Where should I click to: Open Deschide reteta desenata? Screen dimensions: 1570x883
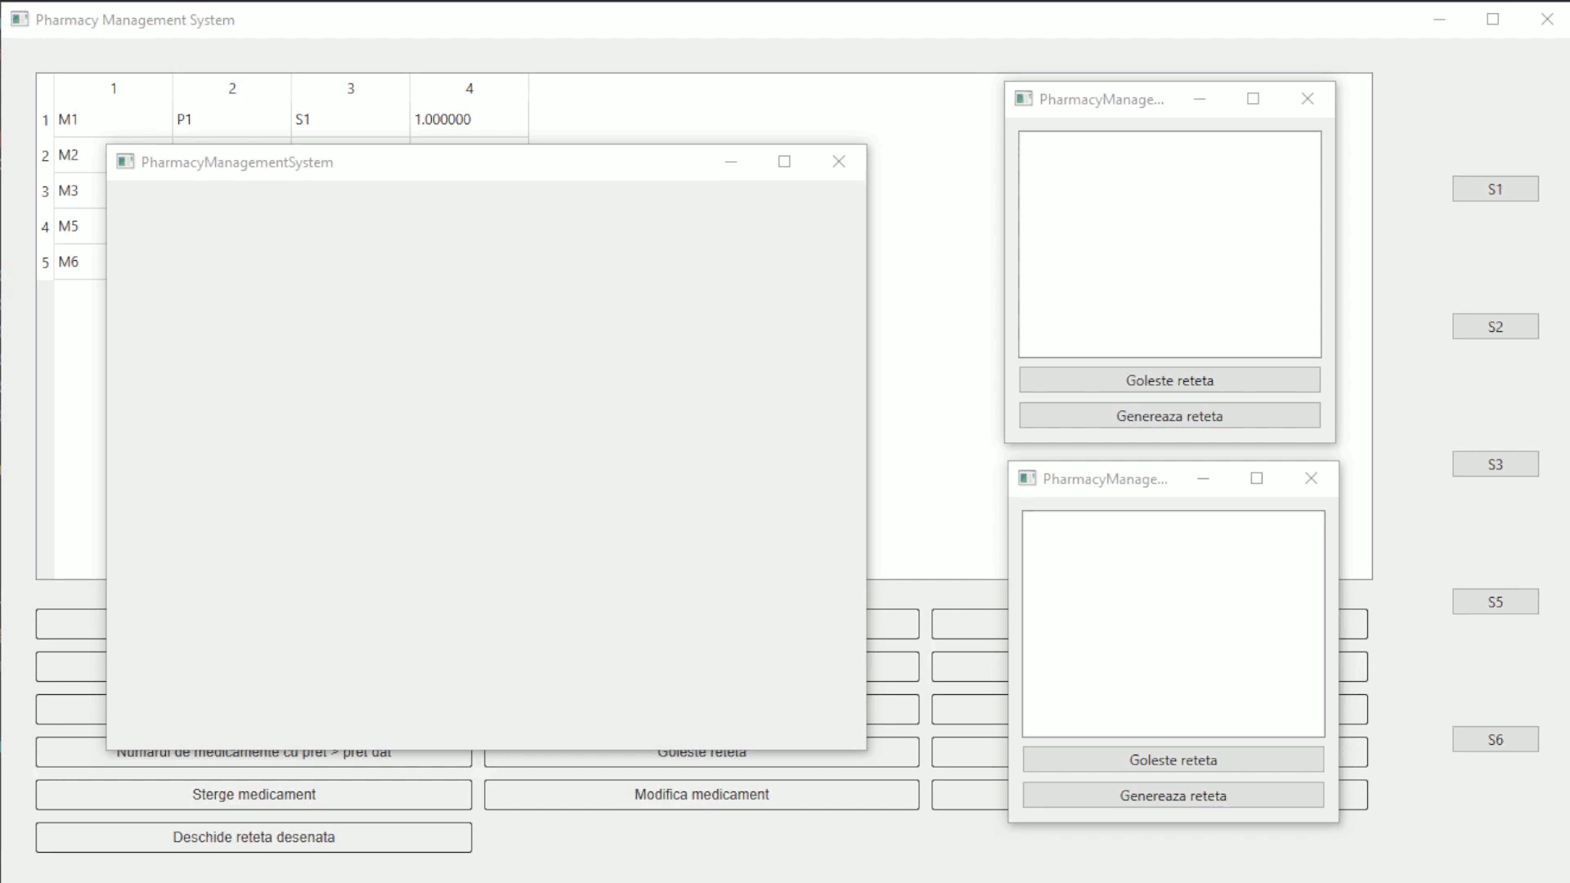pyautogui.click(x=253, y=837)
